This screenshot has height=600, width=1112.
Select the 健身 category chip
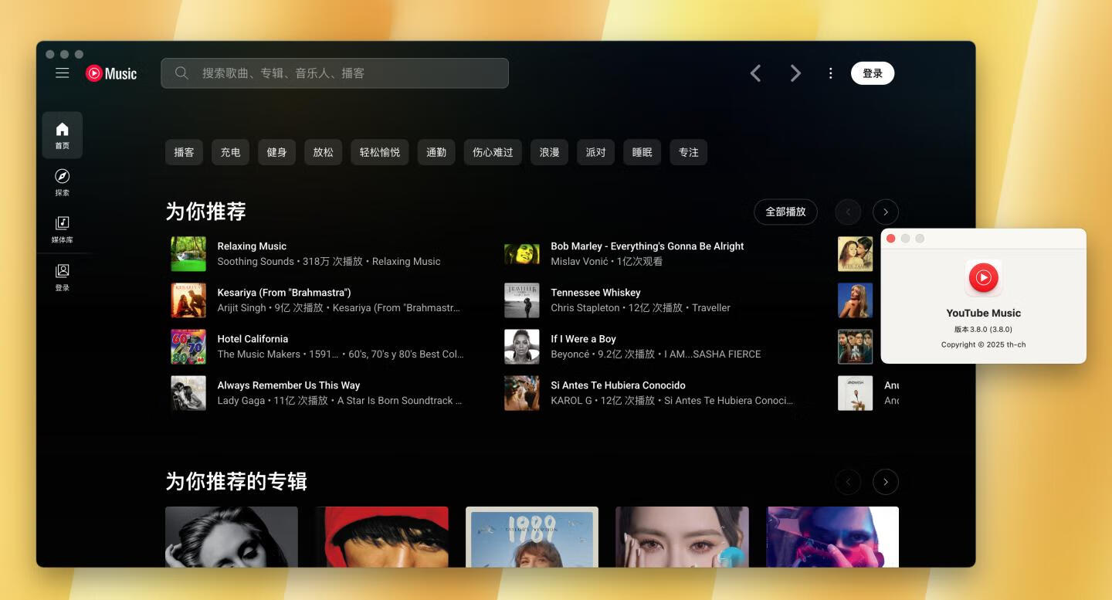[x=276, y=152]
